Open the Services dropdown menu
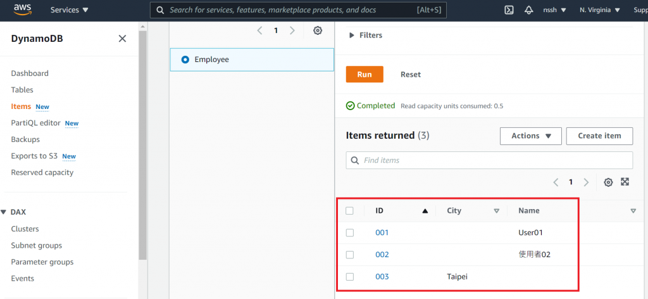The height and width of the screenshot is (299, 648). 70,10
